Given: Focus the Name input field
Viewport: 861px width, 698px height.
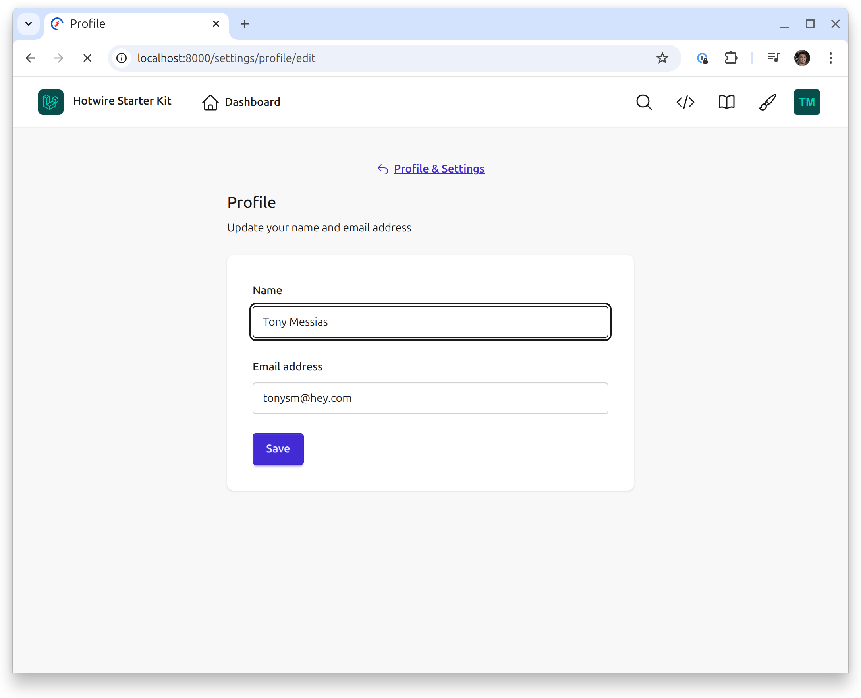Looking at the screenshot, I should 430,322.
